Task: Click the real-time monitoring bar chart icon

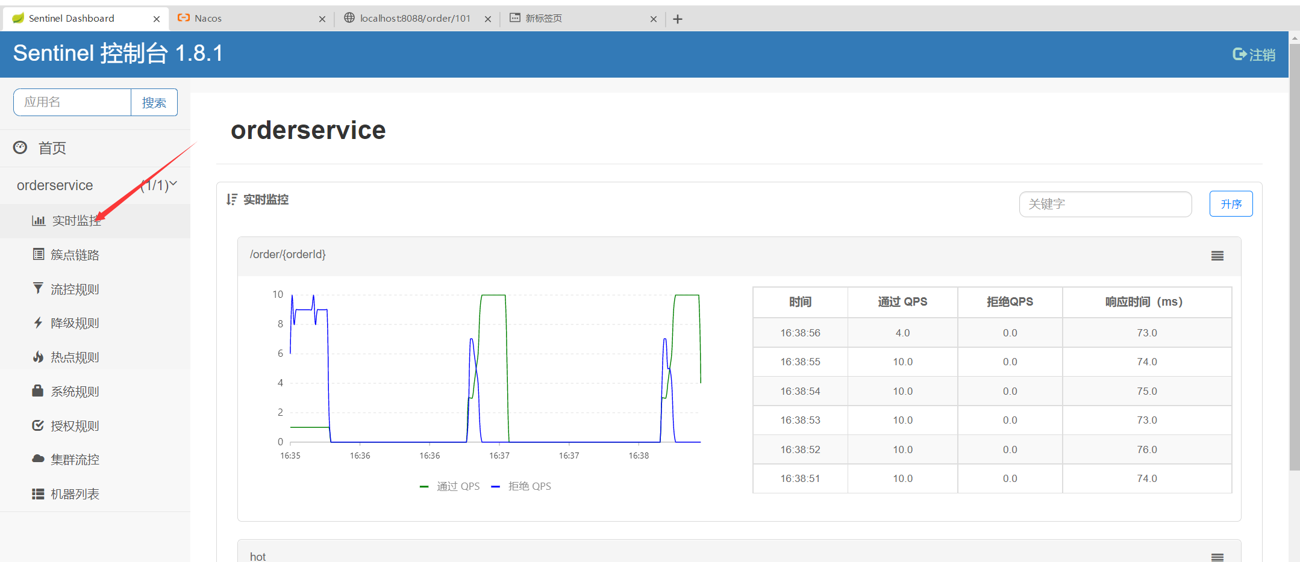Action: (39, 221)
